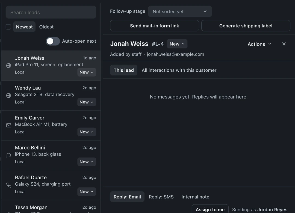Click the #L-4 lead ID
The width and height of the screenshot is (295, 213).
click(158, 44)
